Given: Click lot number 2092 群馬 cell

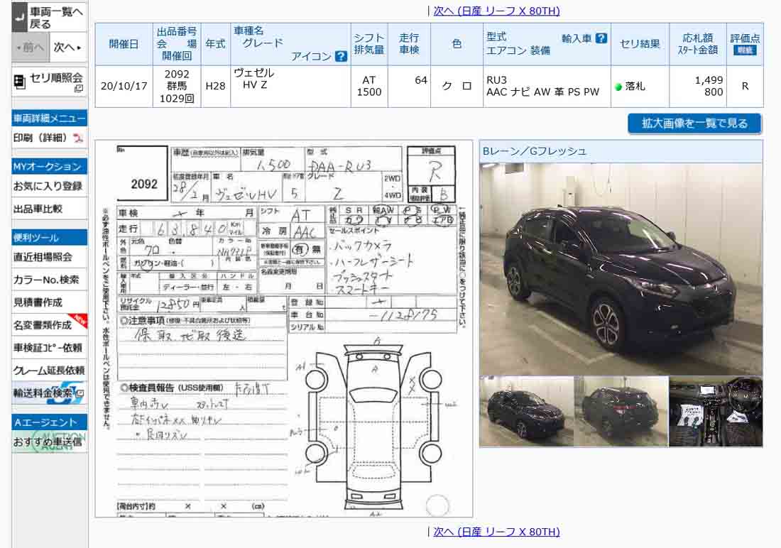Looking at the screenshot, I should tap(177, 86).
